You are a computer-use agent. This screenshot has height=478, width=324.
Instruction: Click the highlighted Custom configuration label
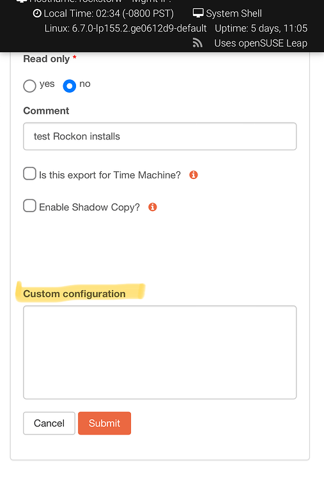point(74,293)
